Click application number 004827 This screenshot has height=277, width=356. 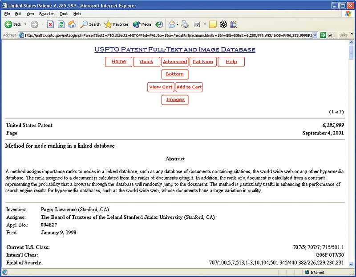(49, 225)
